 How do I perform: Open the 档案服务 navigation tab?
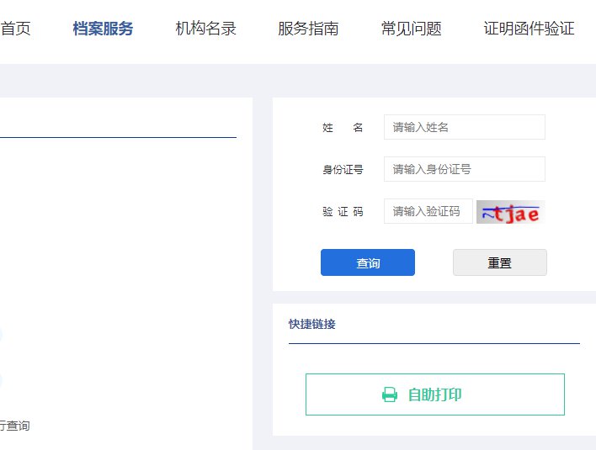[x=103, y=29]
